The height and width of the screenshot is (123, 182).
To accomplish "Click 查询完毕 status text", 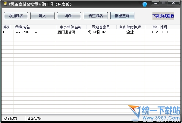I will click(x=34, y=118).
